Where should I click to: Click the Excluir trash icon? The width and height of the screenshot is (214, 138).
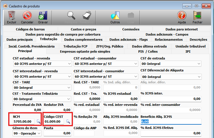[12, 17]
